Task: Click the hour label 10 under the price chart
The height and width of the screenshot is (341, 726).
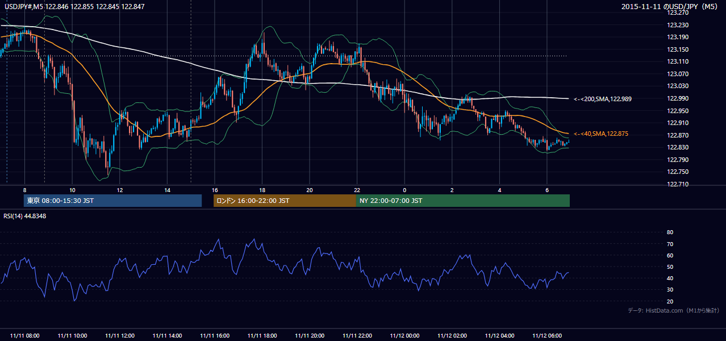Action: coord(72,190)
